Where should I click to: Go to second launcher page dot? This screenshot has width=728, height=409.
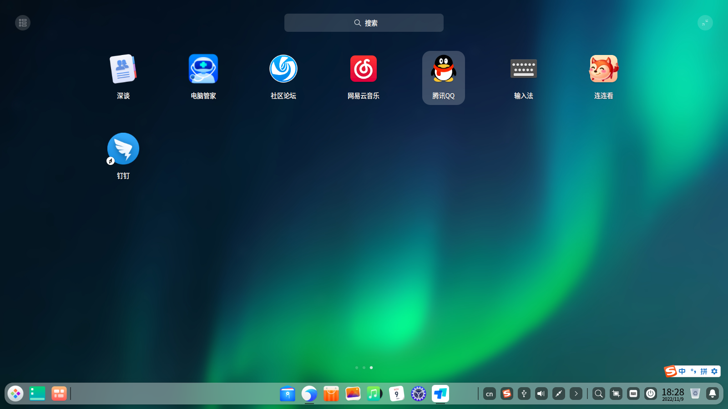pyautogui.click(x=364, y=368)
